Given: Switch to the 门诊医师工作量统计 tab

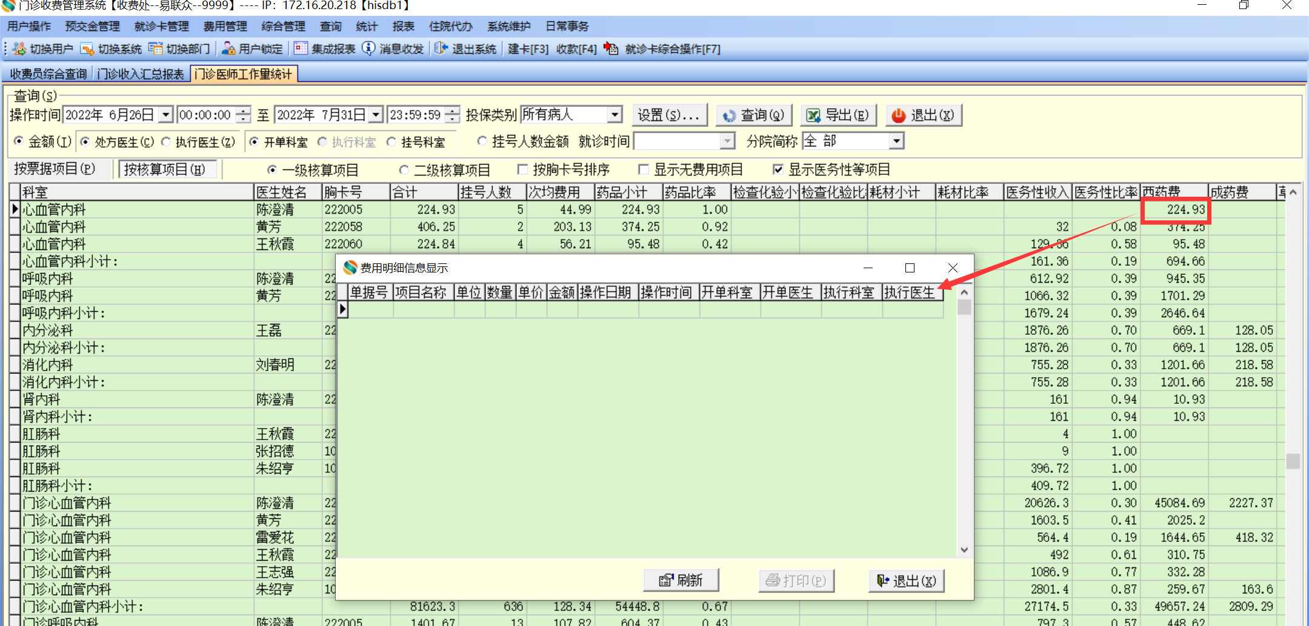Looking at the screenshot, I should (x=244, y=74).
